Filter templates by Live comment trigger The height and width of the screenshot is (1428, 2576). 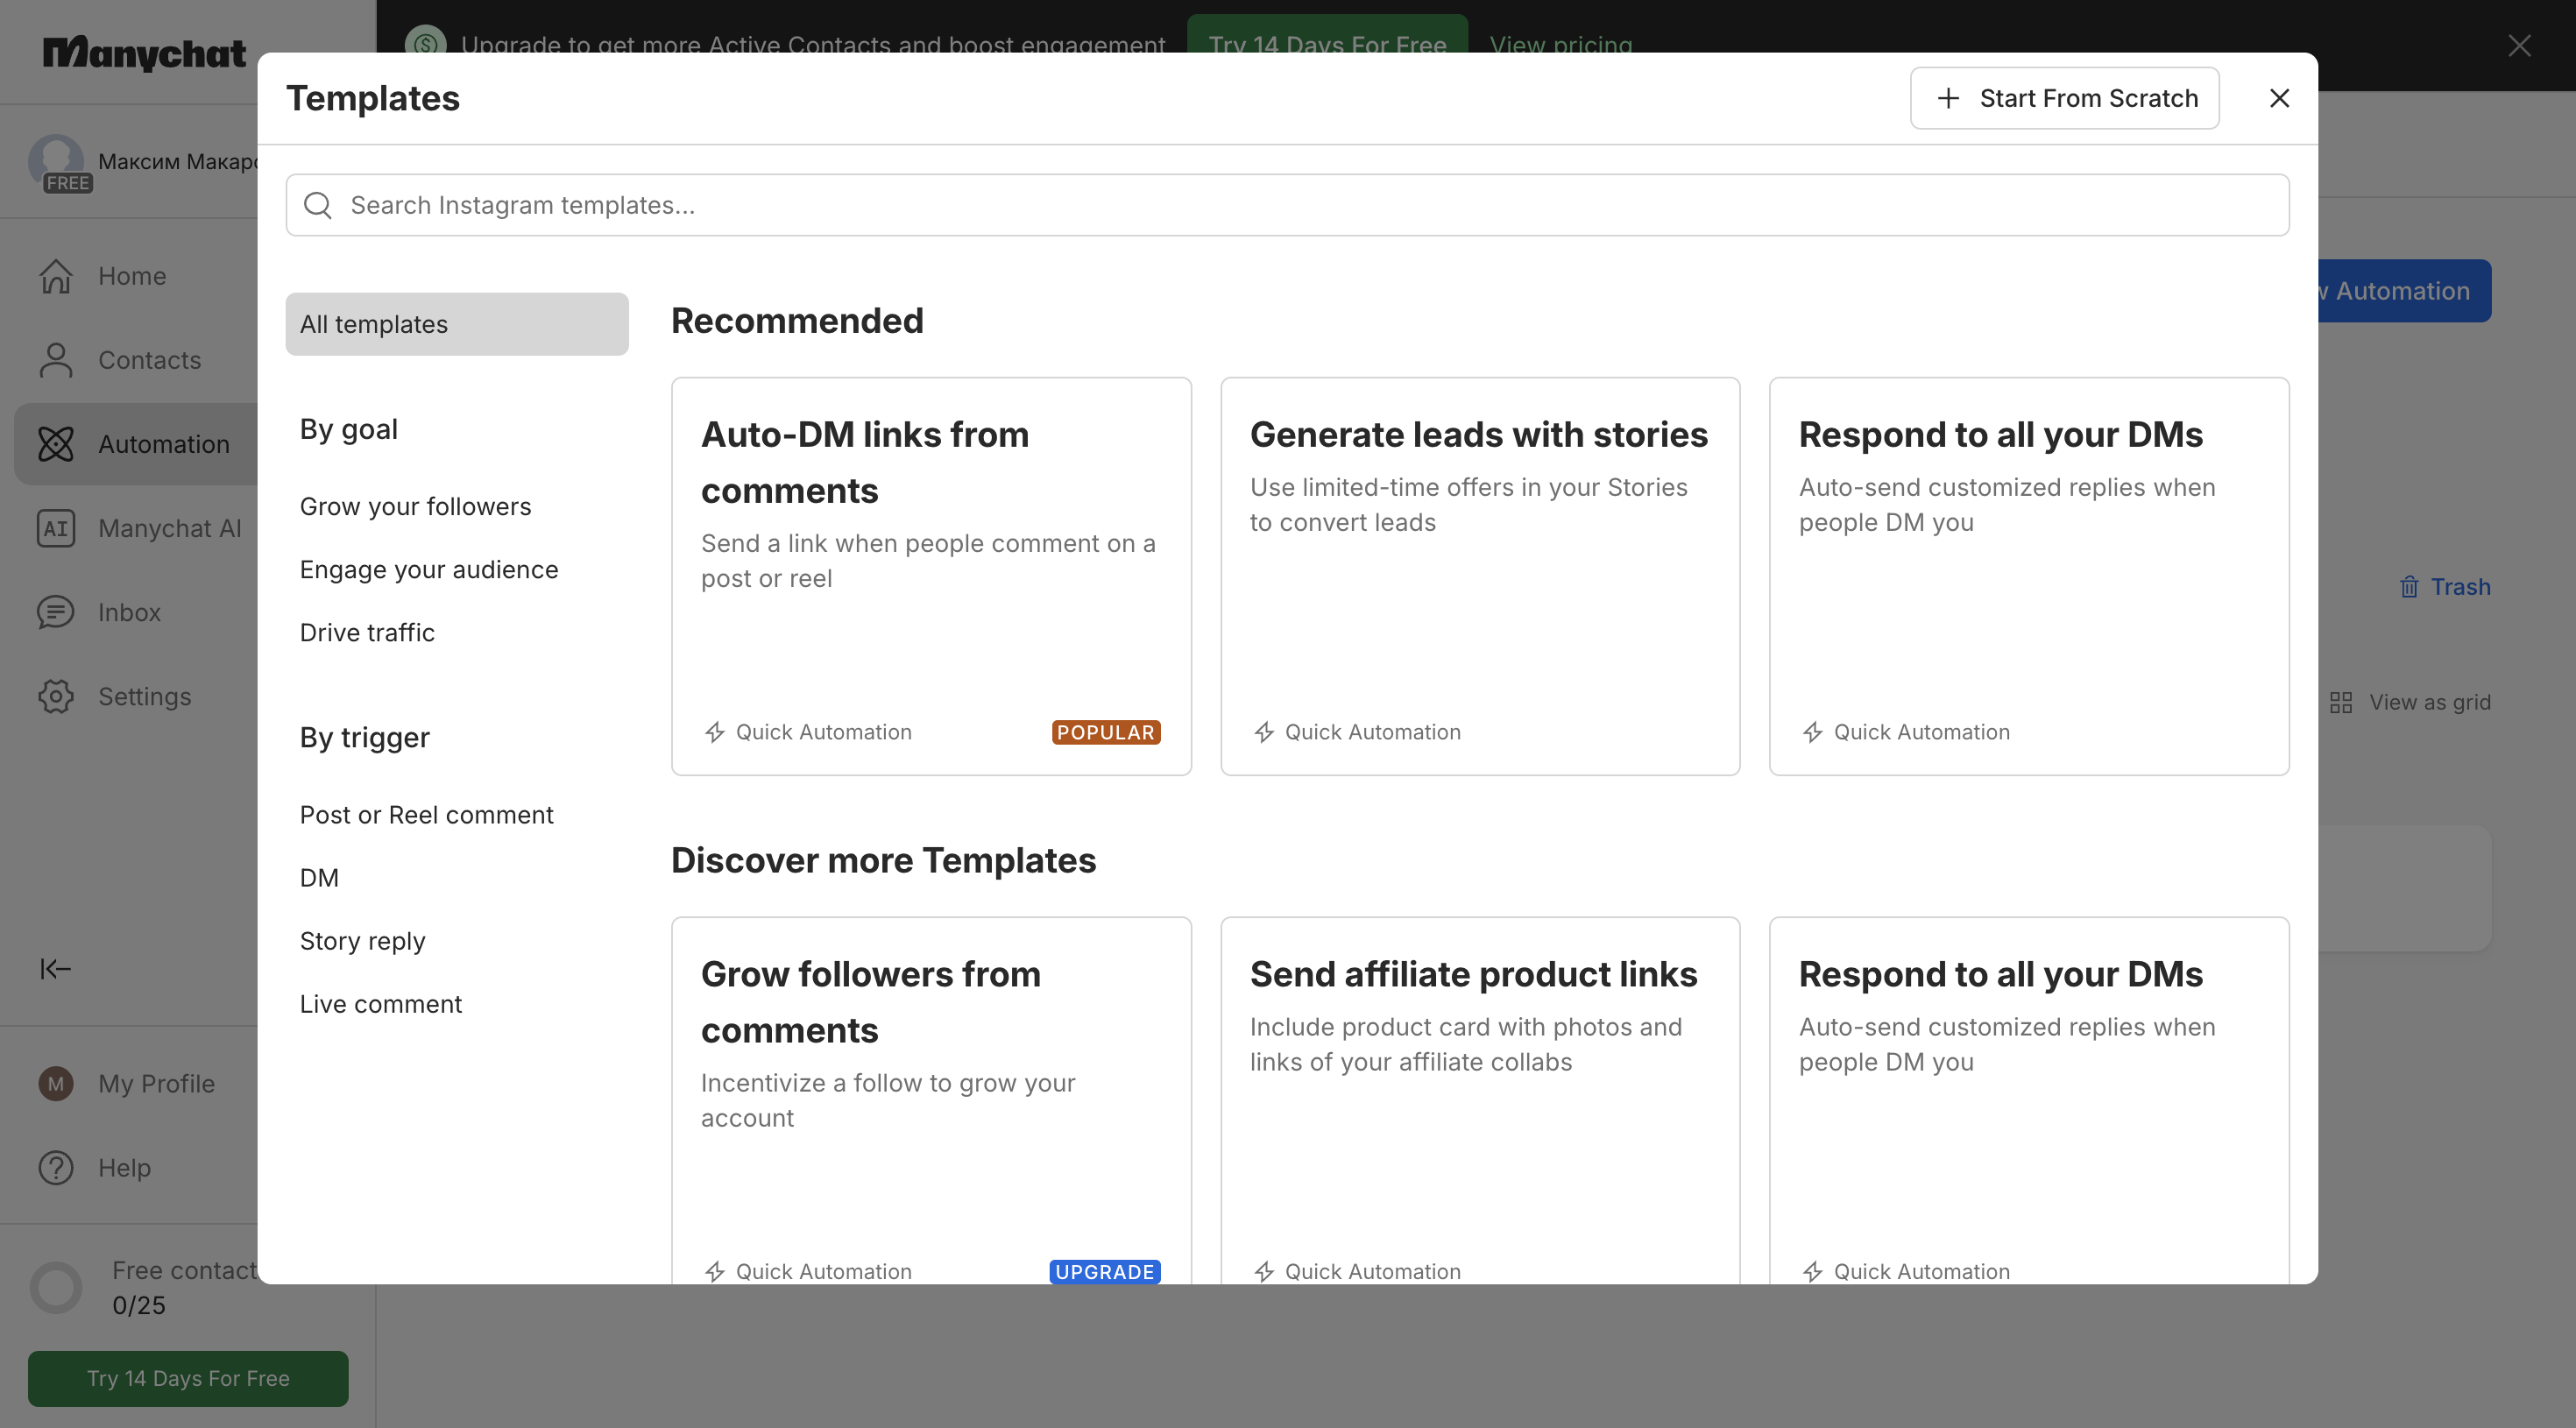380,1004
